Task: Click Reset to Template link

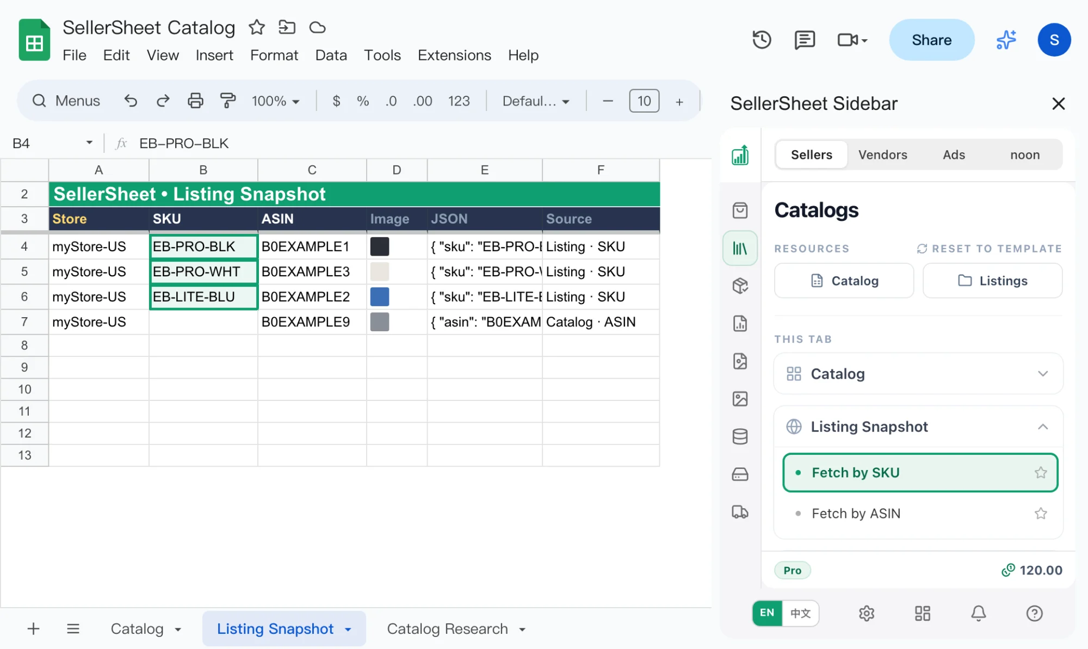Action: tap(989, 249)
